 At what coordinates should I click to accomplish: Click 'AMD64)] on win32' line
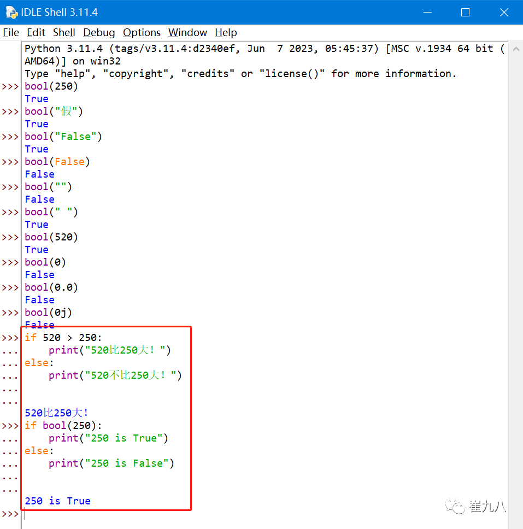coord(72,61)
